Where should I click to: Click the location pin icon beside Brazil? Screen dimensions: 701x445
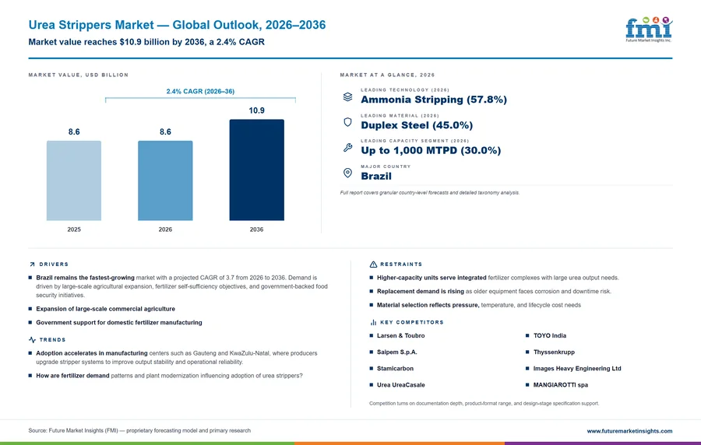(348, 173)
